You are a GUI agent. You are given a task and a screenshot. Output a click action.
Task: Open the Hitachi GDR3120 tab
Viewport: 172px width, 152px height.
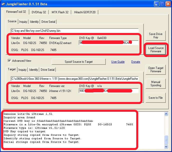tap(85, 12)
